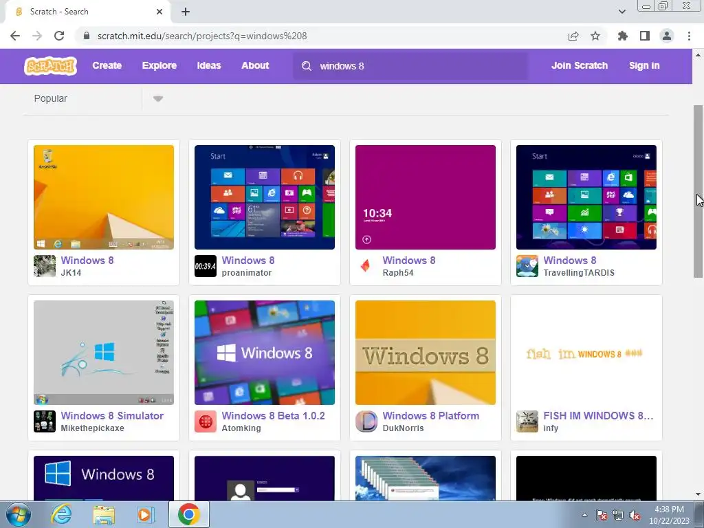704x528 pixels.
Task: Launch Internet Explorer from taskbar
Action: pyautogui.click(x=61, y=514)
